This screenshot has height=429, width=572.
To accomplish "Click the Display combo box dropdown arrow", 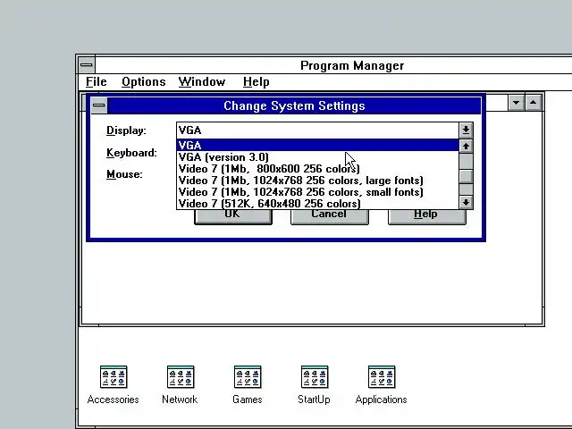I will click(466, 130).
